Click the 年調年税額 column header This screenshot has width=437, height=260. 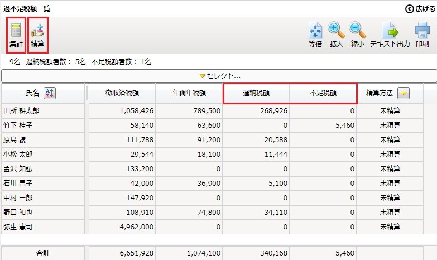click(x=189, y=93)
